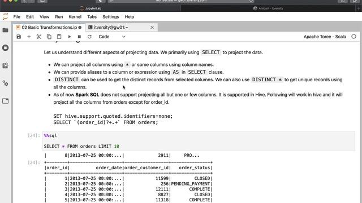This screenshot has width=362, height=203.
Task: Restart the kernel refresh icon
Action: tap(89, 37)
